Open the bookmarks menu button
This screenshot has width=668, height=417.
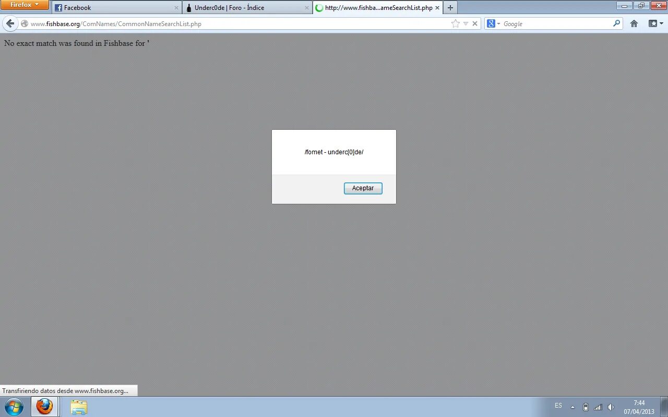pyautogui.click(x=655, y=23)
